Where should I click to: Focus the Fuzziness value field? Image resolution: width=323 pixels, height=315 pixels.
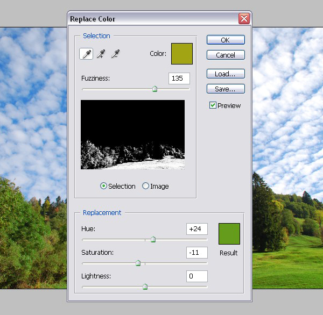pyautogui.click(x=179, y=78)
